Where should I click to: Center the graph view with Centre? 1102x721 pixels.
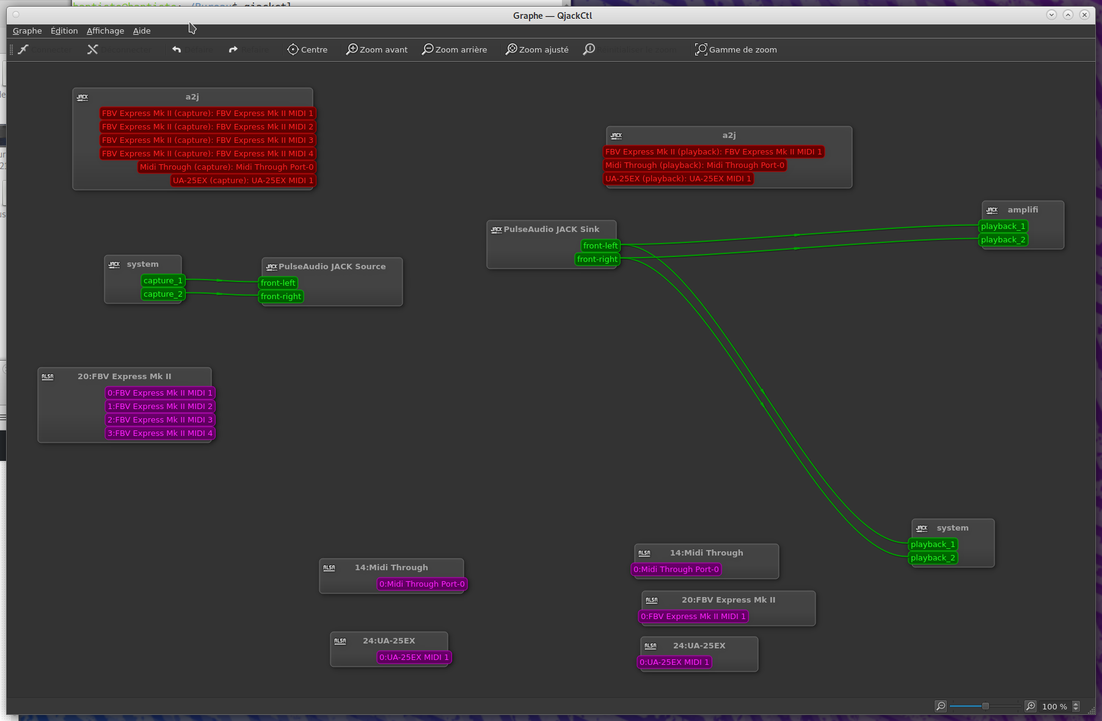307,49
